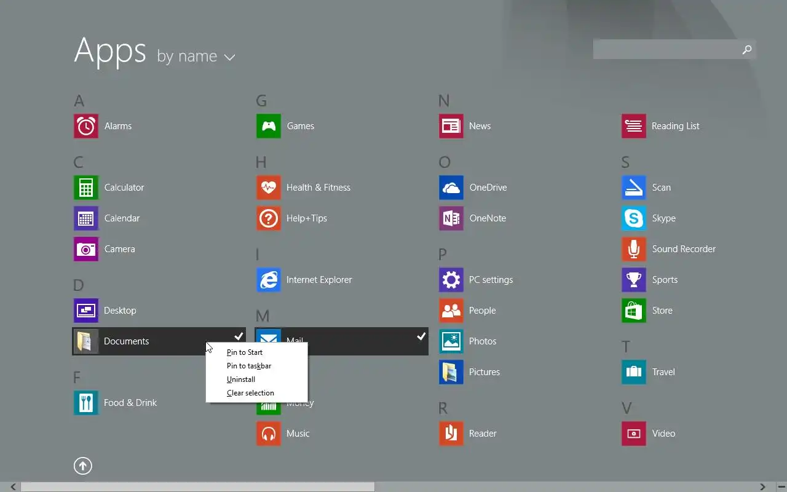Open the Calendar app icon
This screenshot has width=787, height=492.
pos(86,218)
